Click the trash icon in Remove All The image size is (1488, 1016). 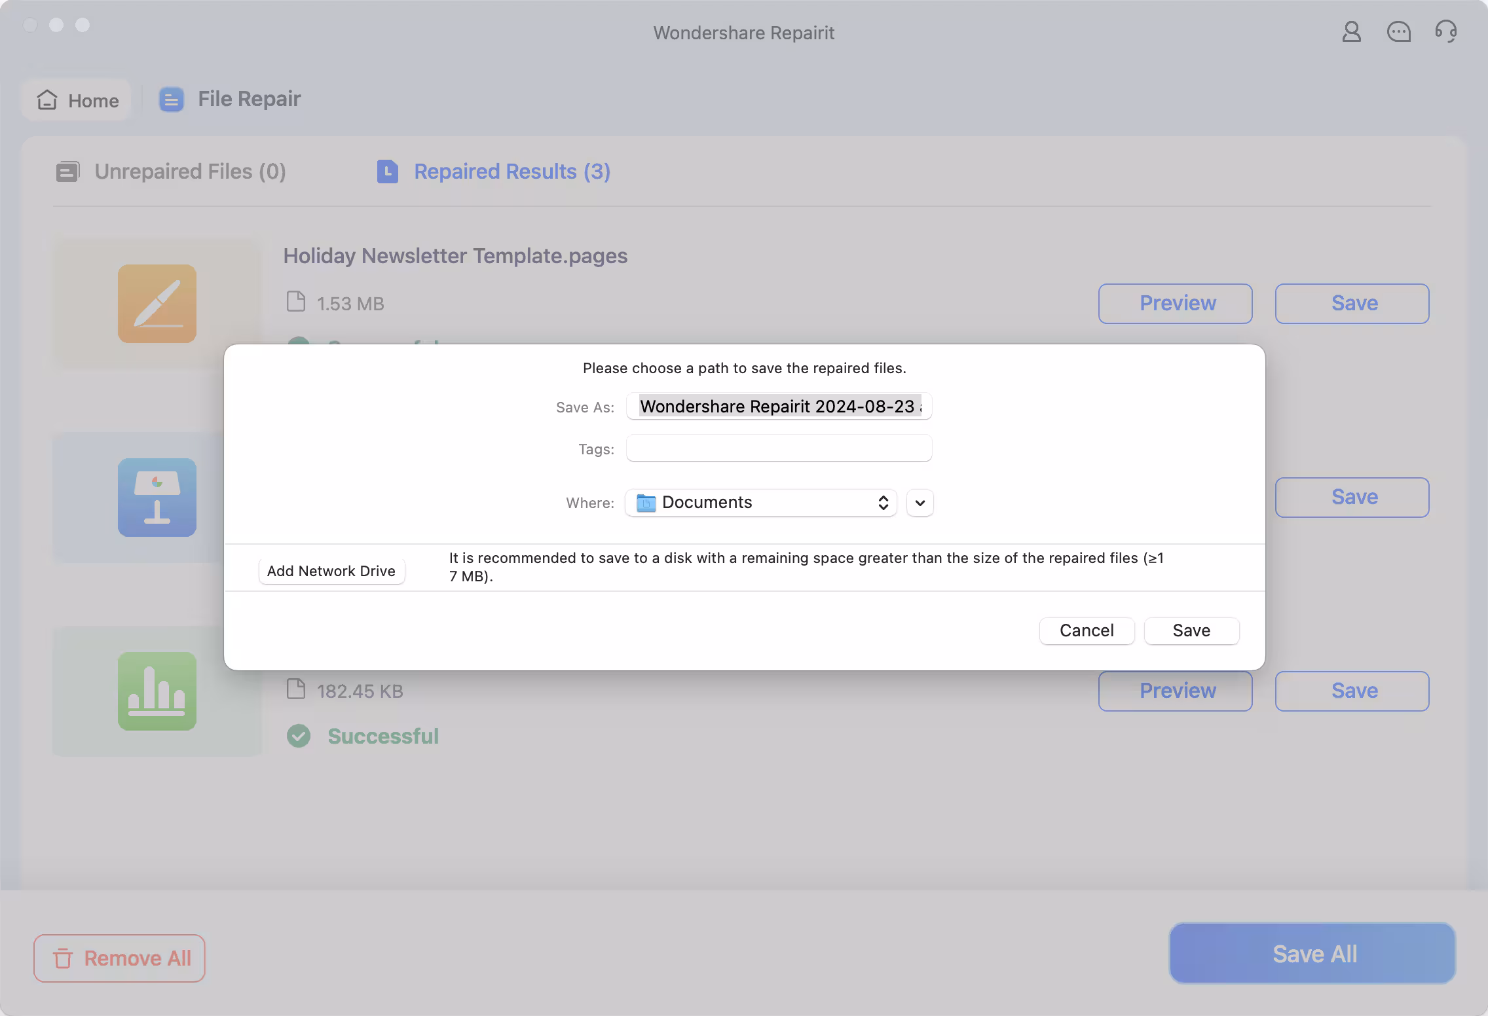tap(63, 958)
